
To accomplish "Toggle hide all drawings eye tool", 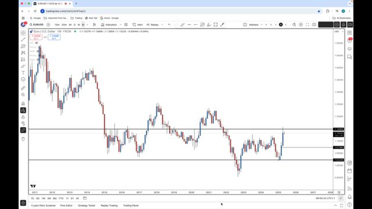I will coord(23,124).
